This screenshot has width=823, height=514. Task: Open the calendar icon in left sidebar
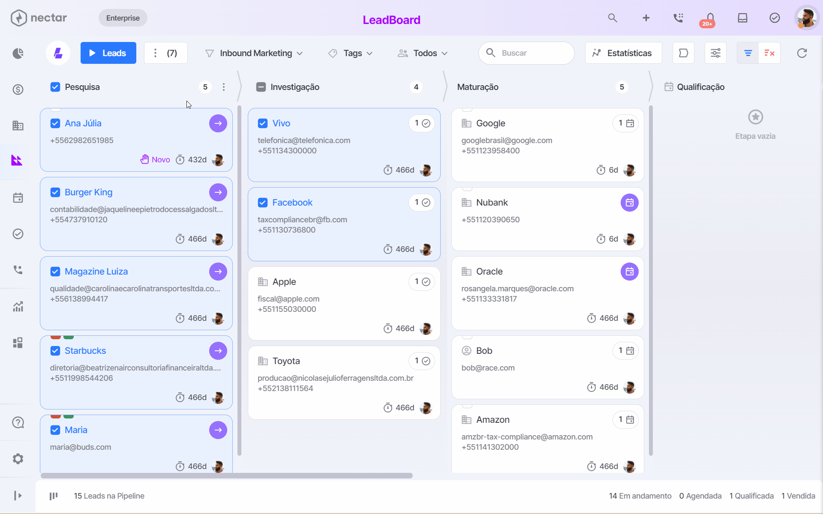(x=18, y=198)
